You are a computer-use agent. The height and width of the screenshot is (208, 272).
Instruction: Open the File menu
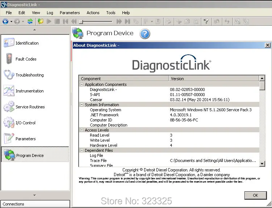(x=9, y=13)
